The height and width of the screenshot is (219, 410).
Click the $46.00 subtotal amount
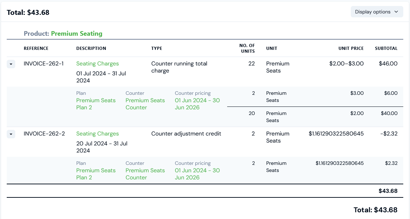(388, 64)
